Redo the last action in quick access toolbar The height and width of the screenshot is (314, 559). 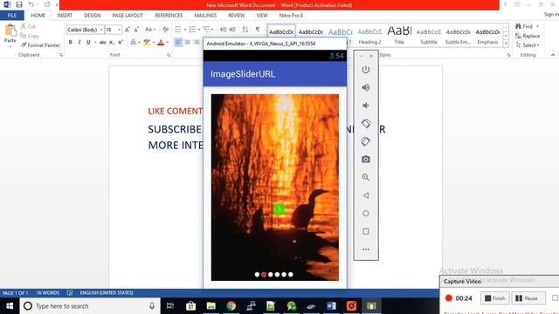click(x=47, y=4)
